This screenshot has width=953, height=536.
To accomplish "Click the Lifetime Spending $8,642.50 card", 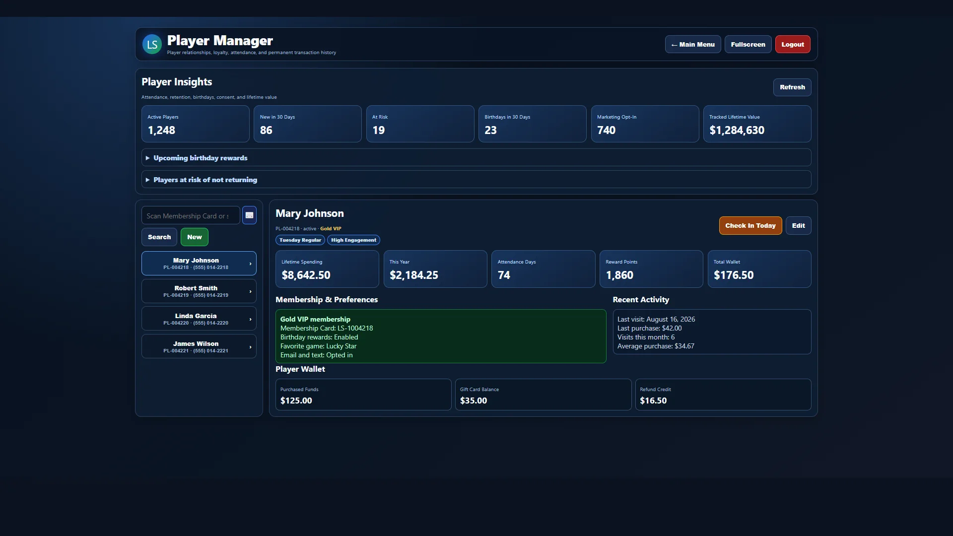I will click(328, 269).
